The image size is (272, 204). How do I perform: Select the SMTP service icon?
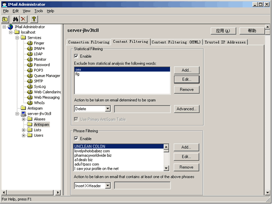click(30, 81)
